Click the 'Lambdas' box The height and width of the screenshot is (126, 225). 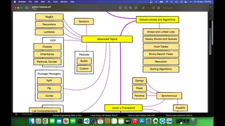(x=49, y=32)
